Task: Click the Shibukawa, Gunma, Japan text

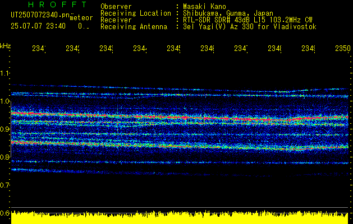Action: pyautogui.click(x=228, y=13)
